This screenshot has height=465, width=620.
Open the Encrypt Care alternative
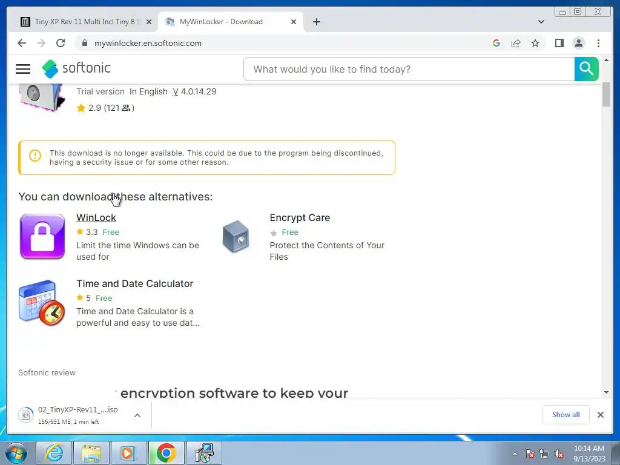tap(300, 217)
